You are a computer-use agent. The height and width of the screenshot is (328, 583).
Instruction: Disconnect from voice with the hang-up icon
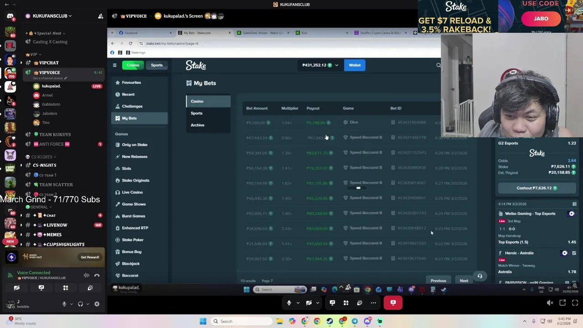97,275
